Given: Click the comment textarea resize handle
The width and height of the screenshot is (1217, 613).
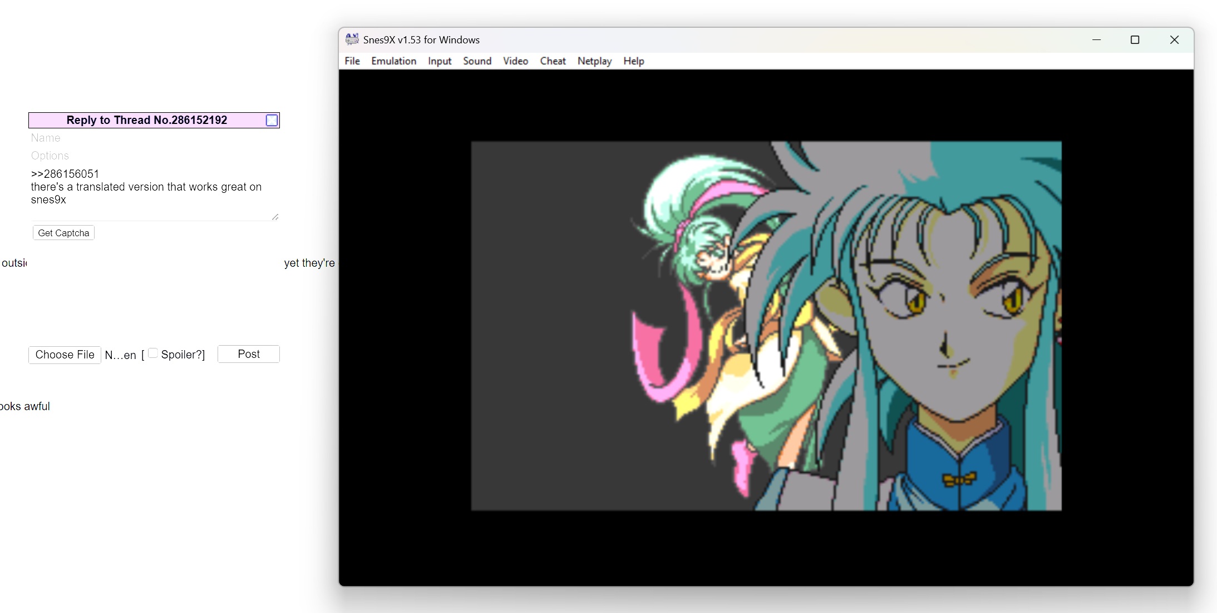Looking at the screenshot, I should click(x=275, y=217).
